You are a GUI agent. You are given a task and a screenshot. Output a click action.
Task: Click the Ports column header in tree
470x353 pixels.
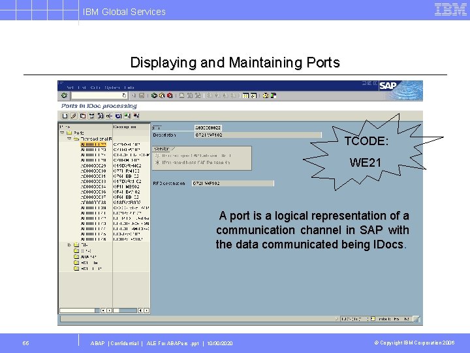86,127
